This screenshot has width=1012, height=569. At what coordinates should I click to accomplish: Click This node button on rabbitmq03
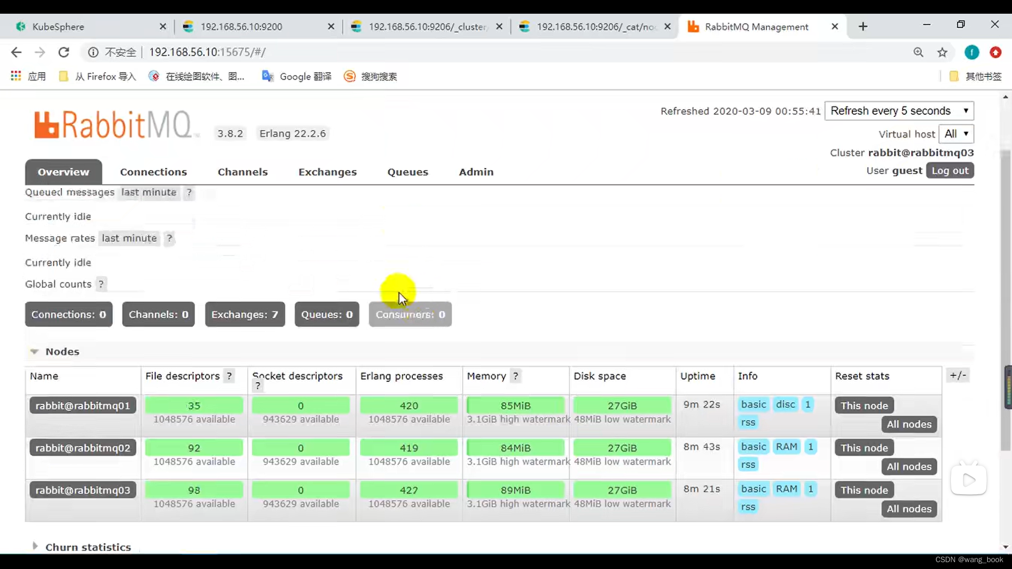point(864,490)
